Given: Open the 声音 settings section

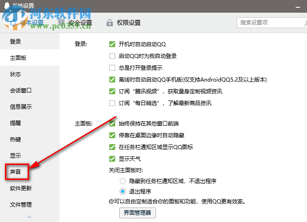Looking at the screenshot, I should [x=29, y=172].
